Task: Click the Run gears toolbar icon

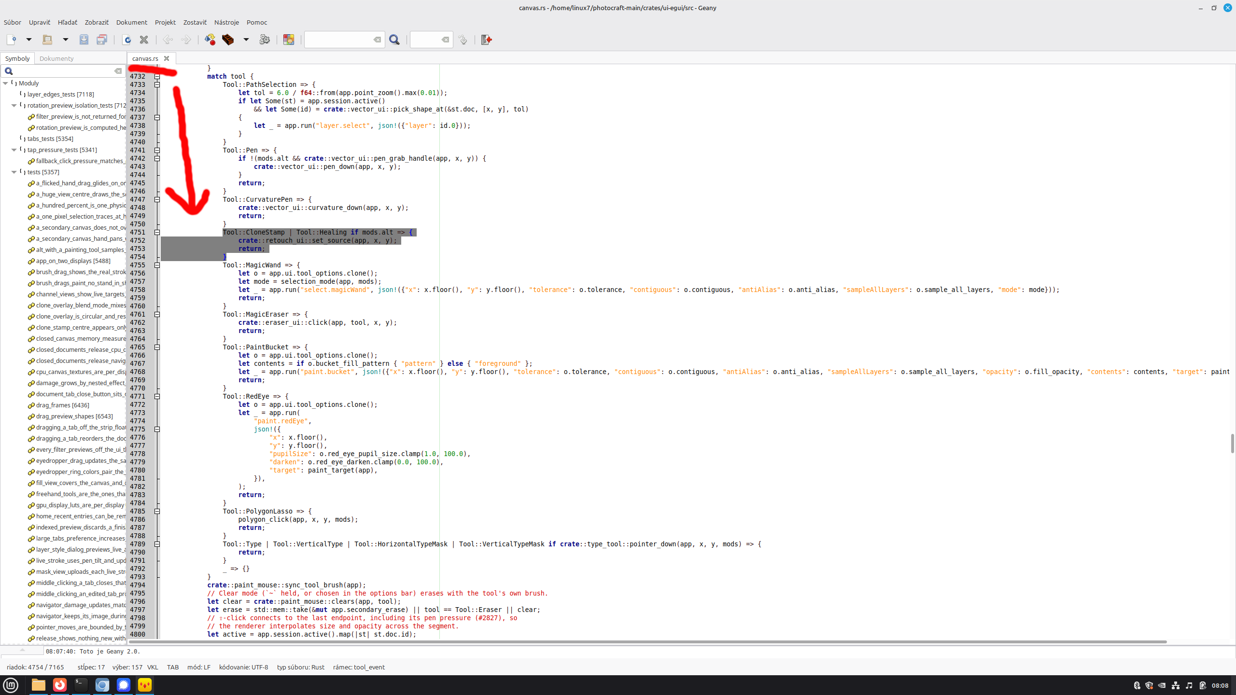Action: coord(265,40)
